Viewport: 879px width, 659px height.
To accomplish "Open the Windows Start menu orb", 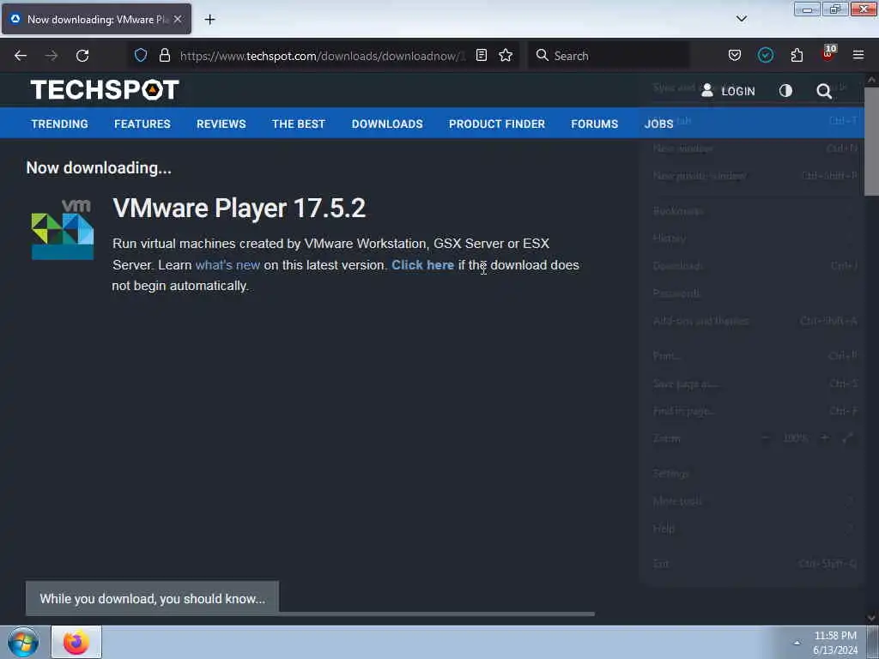I will coord(23,642).
